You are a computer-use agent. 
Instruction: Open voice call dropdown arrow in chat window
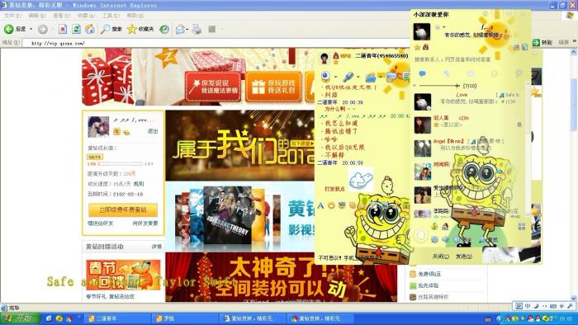(358, 77)
